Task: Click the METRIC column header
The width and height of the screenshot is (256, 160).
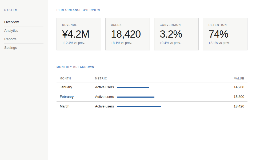Action: point(101,78)
